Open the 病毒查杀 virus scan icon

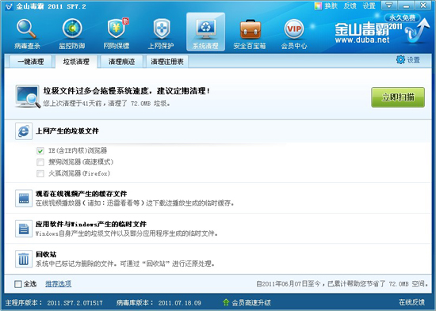(x=27, y=28)
